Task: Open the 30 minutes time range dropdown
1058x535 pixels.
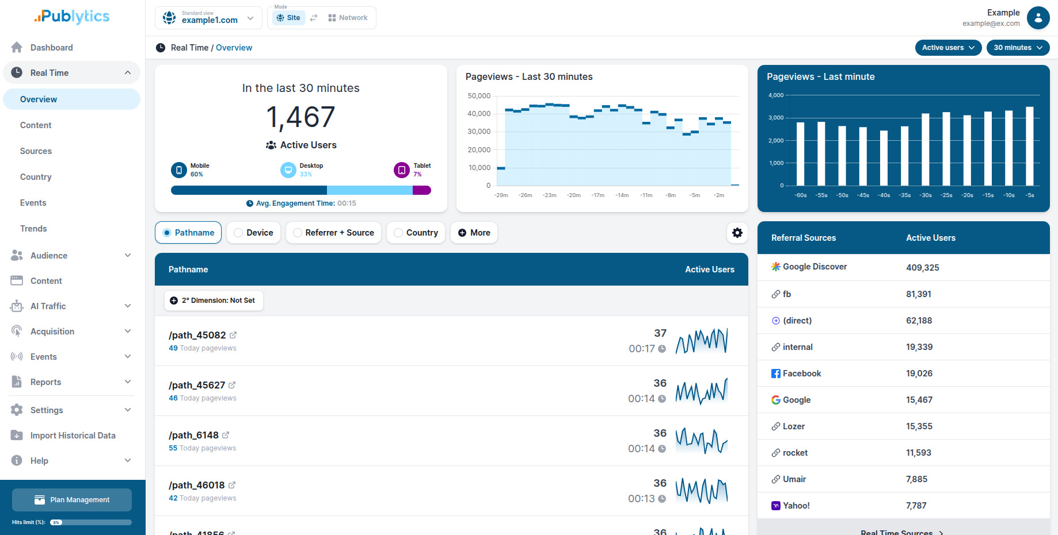Action: (x=1017, y=48)
